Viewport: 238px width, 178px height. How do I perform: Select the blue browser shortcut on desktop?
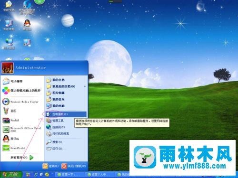pos(27,8)
